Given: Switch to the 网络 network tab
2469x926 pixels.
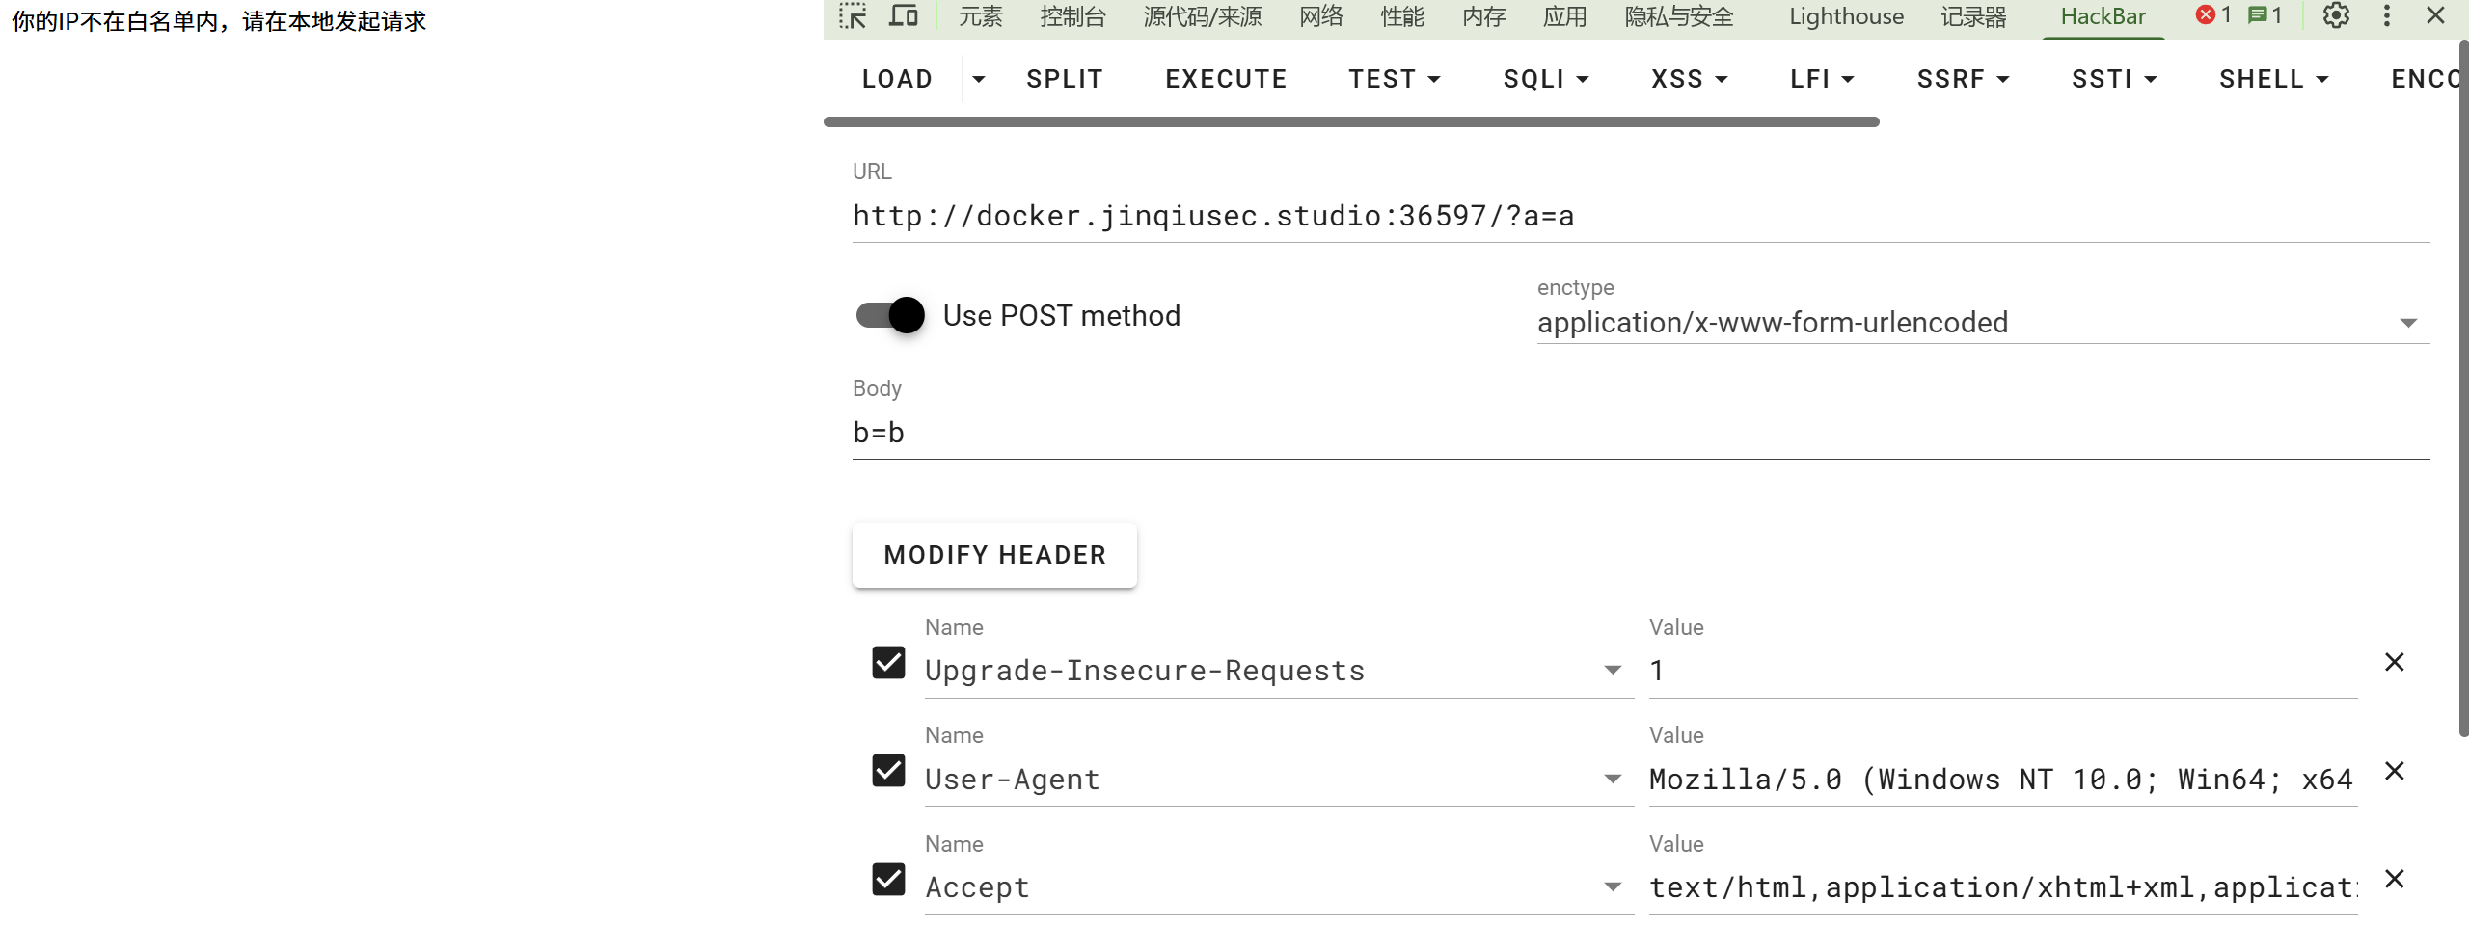Looking at the screenshot, I should [x=1320, y=16].
